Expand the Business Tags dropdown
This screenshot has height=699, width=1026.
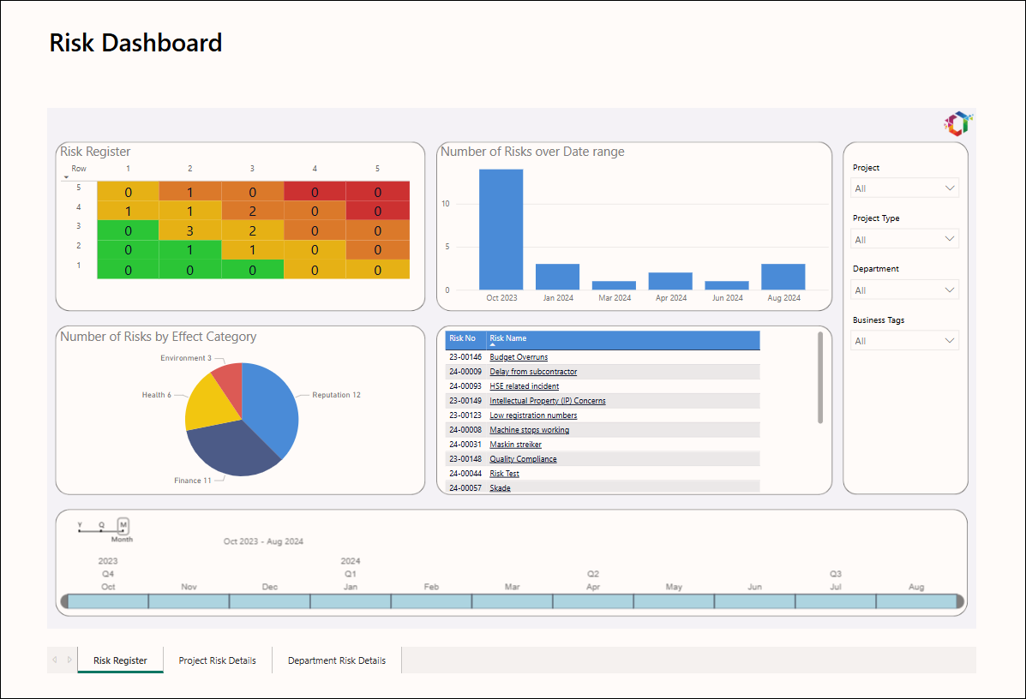click(x=904, y=341)
